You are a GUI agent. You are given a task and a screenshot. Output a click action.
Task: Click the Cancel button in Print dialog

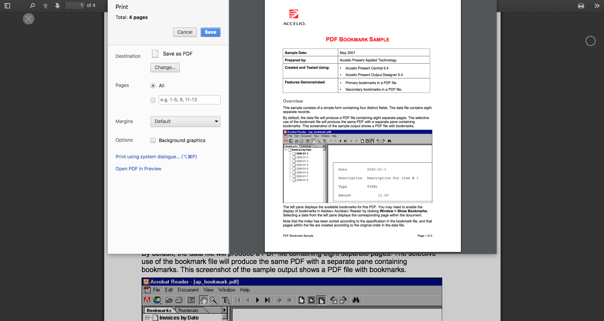coord(185,32)
